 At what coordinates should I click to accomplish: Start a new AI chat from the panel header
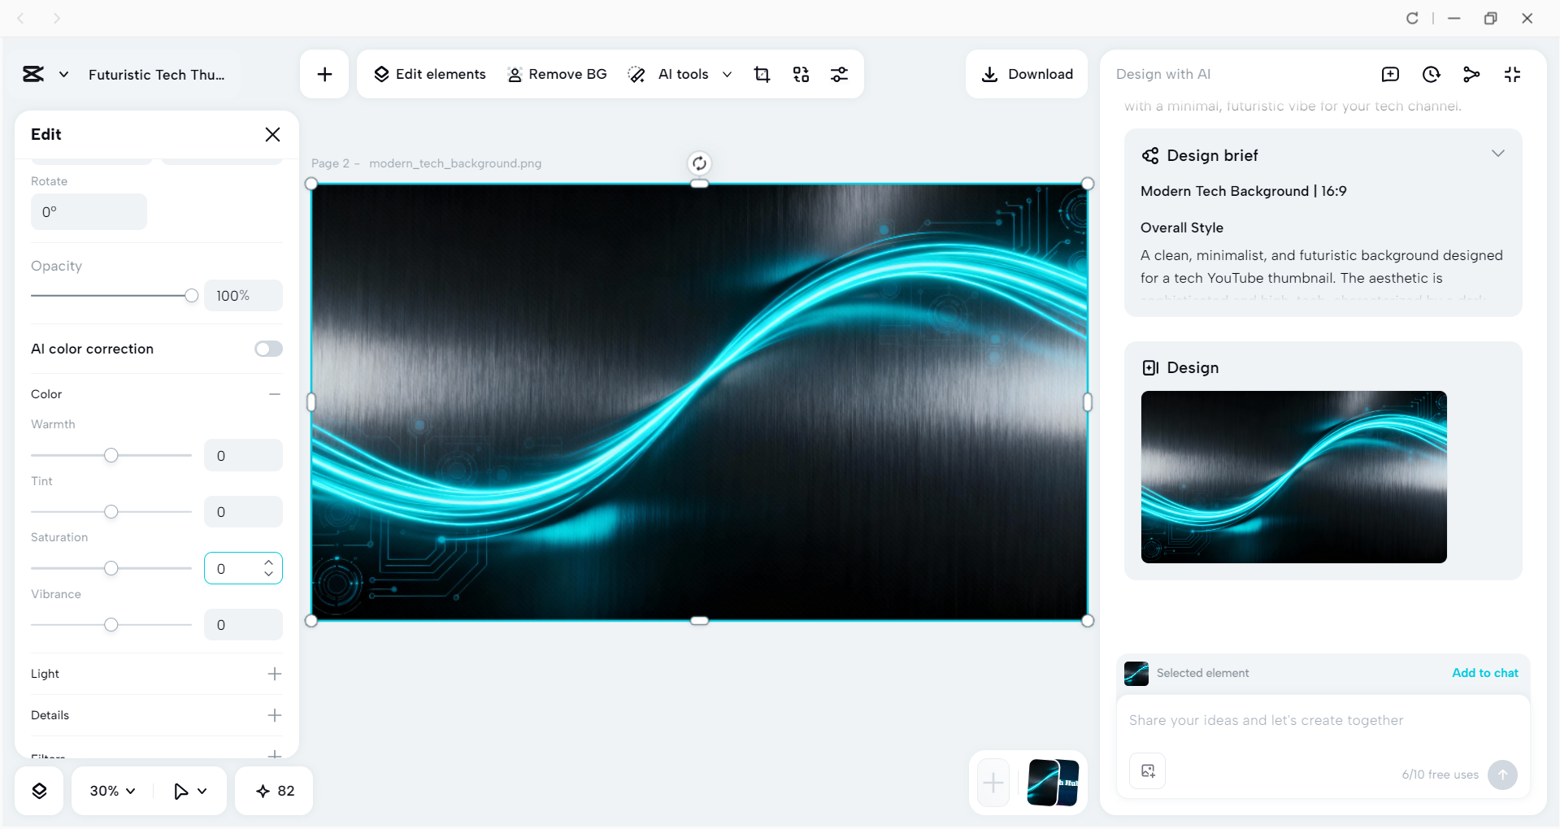(x=1390, y=74)
